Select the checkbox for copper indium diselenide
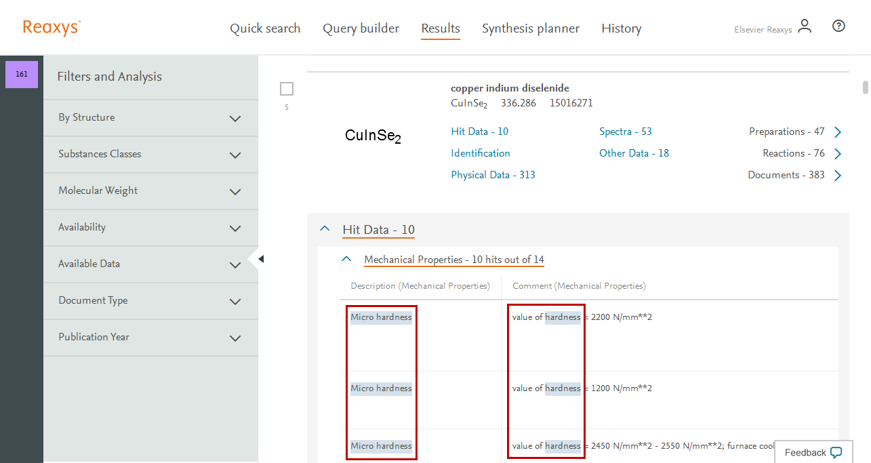The height and width of the screenshot is (463, 871). coord(287,89)
